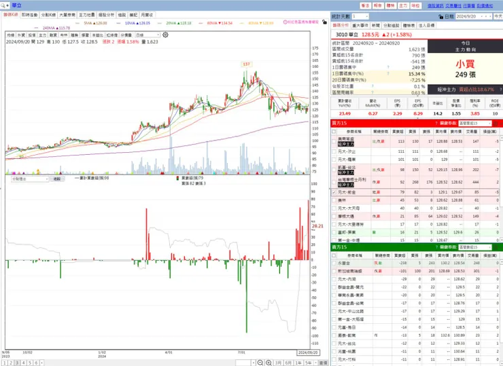Open the 關鍵券商 dropdown in 買方15
Viewport: 503px width, 366px height.
pyautogui.click(x=474, y=123)
